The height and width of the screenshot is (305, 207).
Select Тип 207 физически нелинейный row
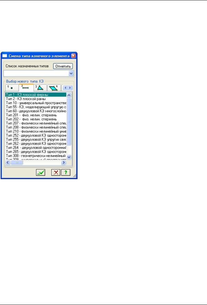coord(36,123)
